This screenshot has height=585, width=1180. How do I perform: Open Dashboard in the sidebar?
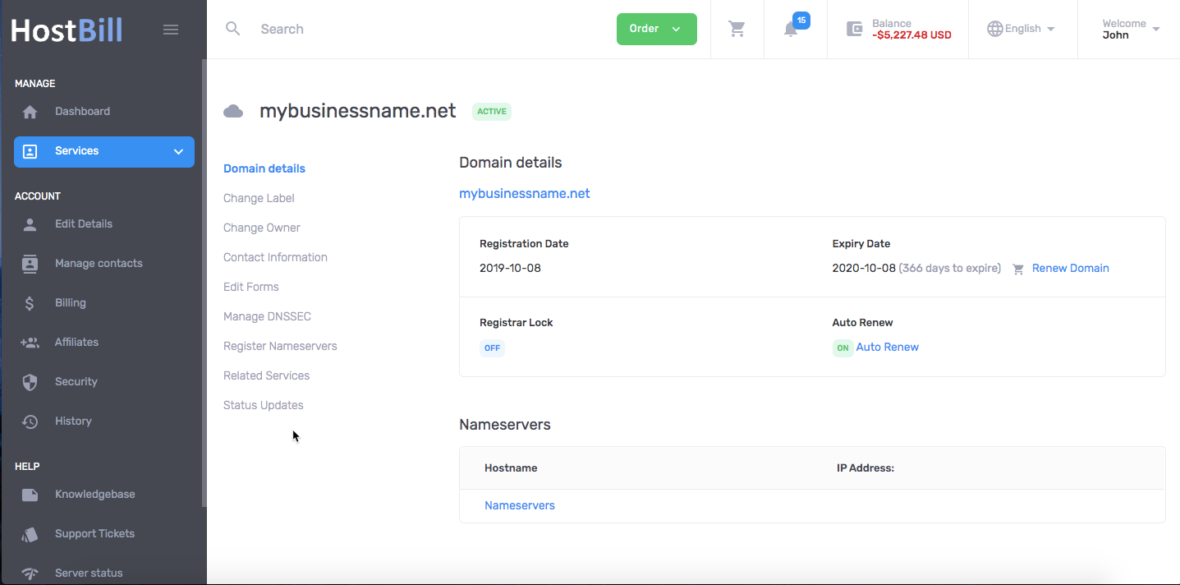pyautogui.click(x=82, y=112)
